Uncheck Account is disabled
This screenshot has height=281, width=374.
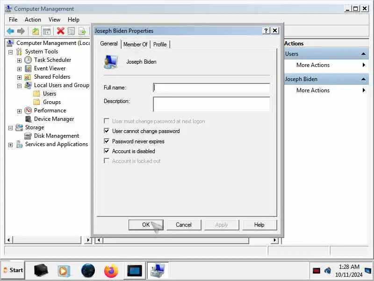pos(107,151)
